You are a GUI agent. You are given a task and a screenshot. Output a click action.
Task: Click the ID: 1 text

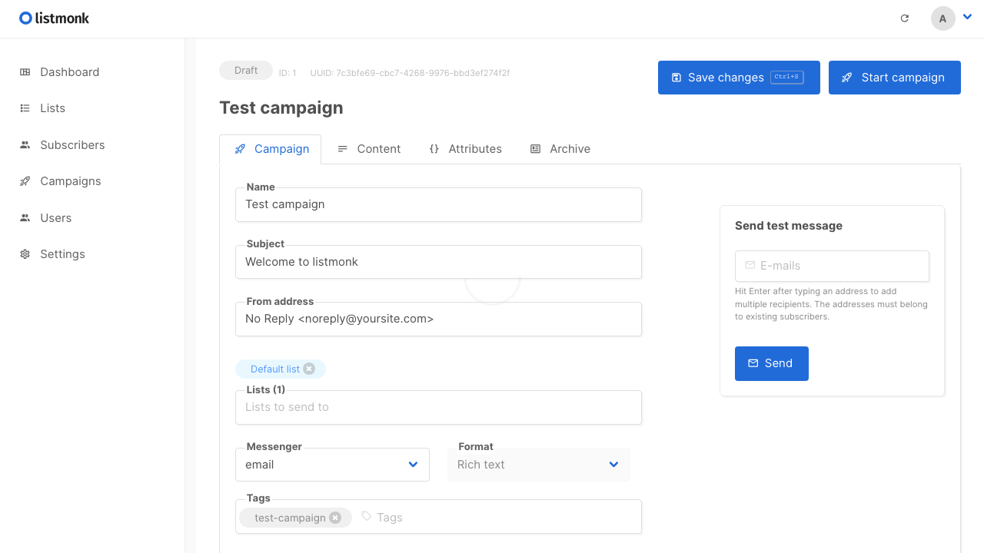point(288,73)
